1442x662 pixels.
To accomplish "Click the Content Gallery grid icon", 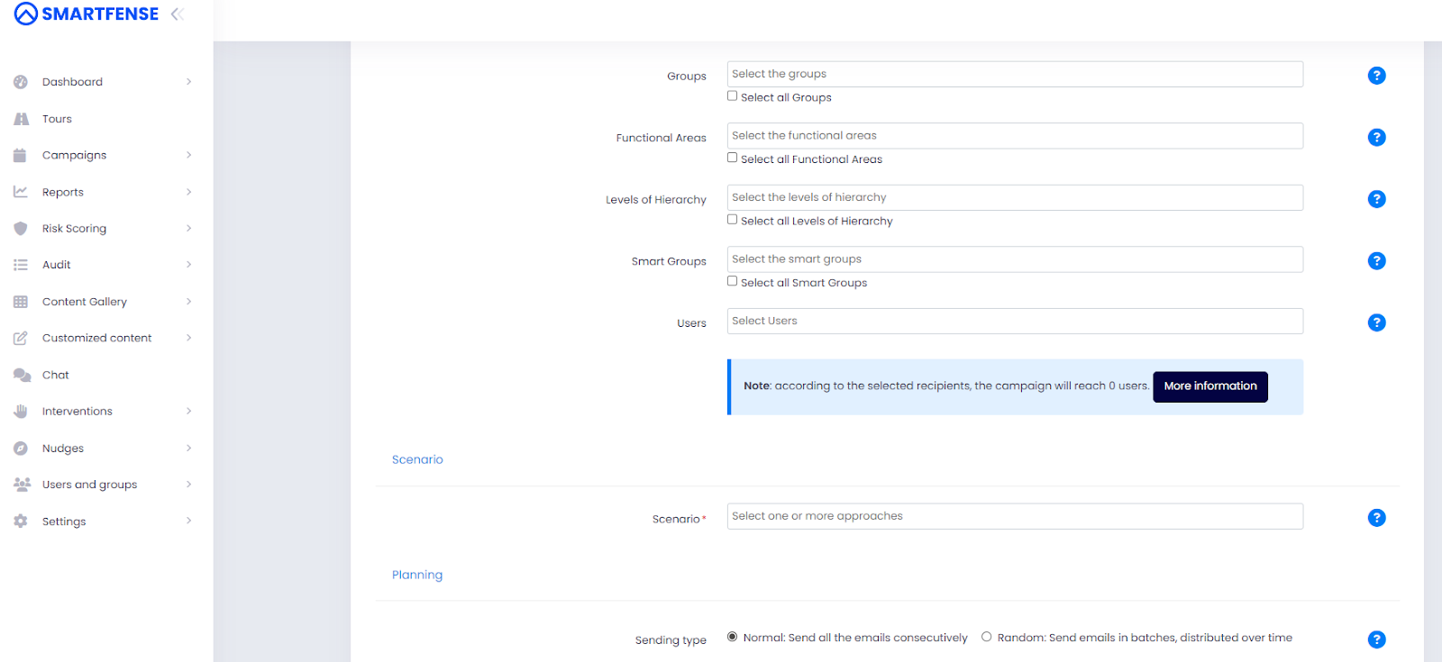I will tap(21, 302).
